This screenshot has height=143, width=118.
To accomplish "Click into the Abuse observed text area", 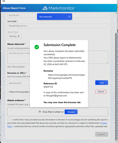I will click(19, 57).
